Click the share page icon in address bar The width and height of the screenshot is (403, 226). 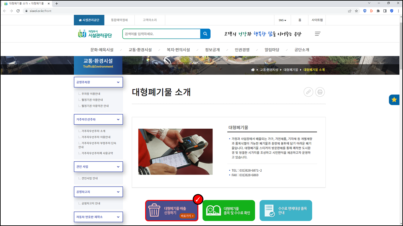coord(349,11)
